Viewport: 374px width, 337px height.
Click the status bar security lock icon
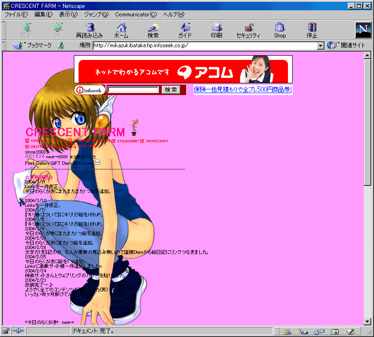pyautogui.click(x=6, y=331)
